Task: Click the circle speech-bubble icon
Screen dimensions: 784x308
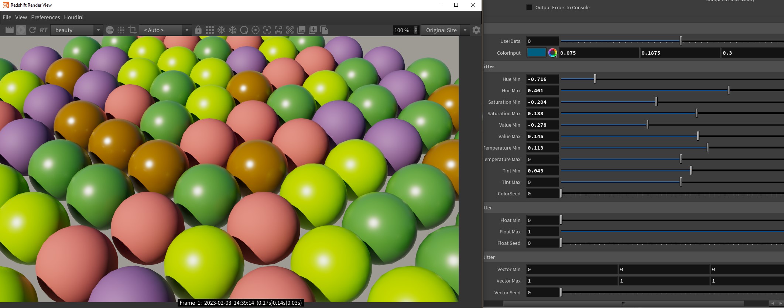Action: pyautogui.click(x=244, y=30)
